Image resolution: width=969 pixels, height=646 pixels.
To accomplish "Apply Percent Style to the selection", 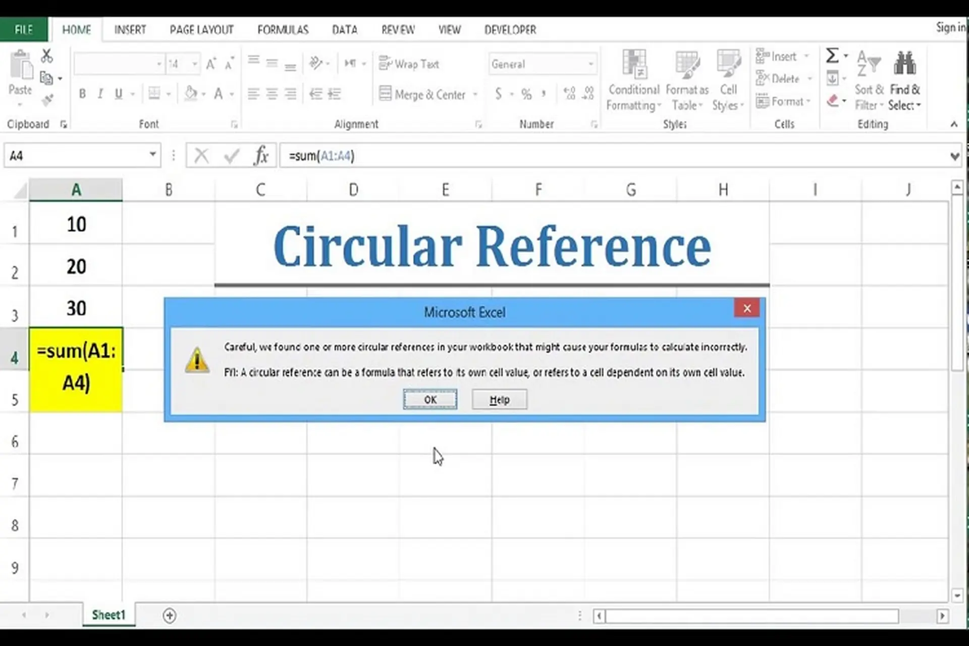I will (x=526, y=94).
